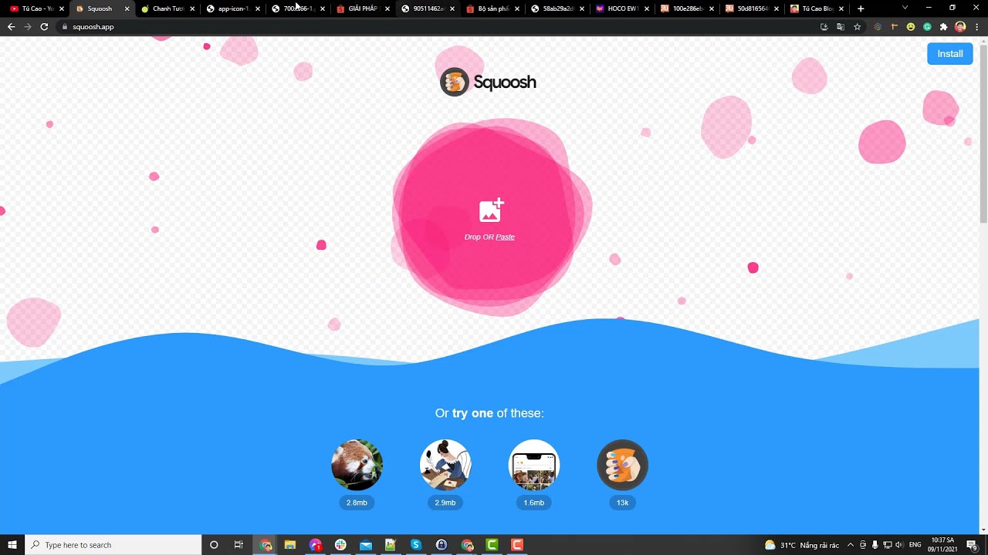Open the Chrome extensions puzzle icon
Viewport: 988px width, 555px height.
(943, 27)
